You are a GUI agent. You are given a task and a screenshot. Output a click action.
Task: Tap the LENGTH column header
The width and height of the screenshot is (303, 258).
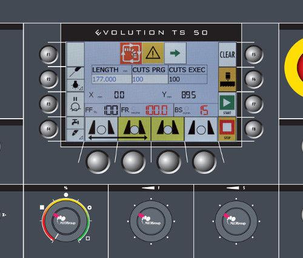(112, 70)
